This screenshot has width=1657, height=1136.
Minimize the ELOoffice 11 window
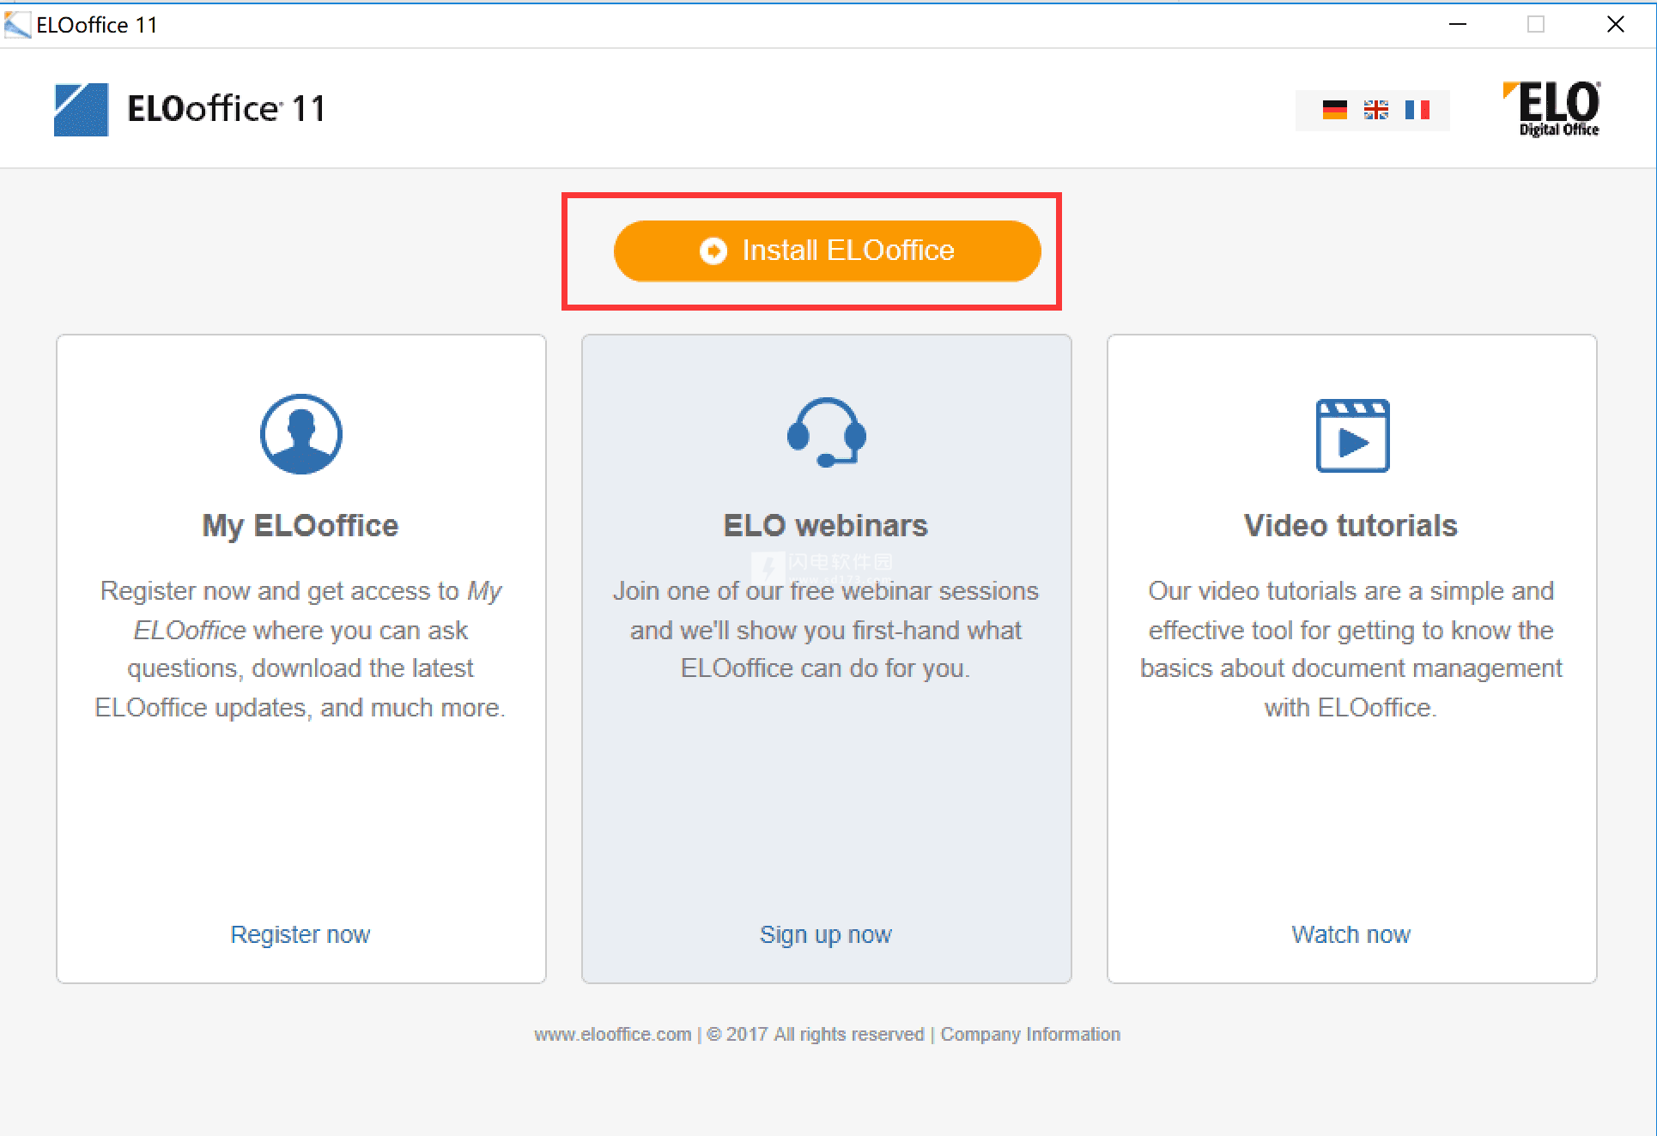[1458, 24]
